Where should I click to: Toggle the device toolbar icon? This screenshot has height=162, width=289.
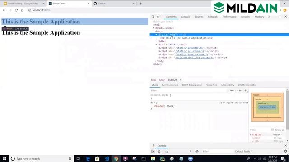tap(158, 17)
